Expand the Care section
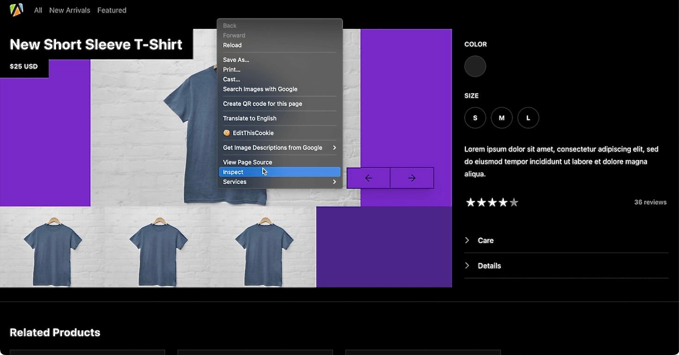The height and width of the screenshot is (355, 679). 485,240
